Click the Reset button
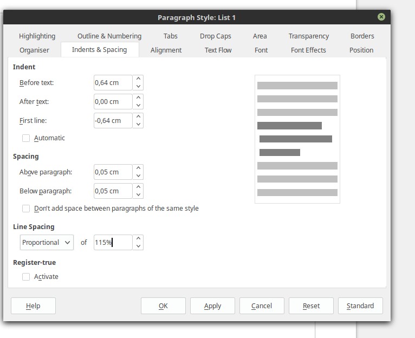The image size is (415, 338). point(311,305)
